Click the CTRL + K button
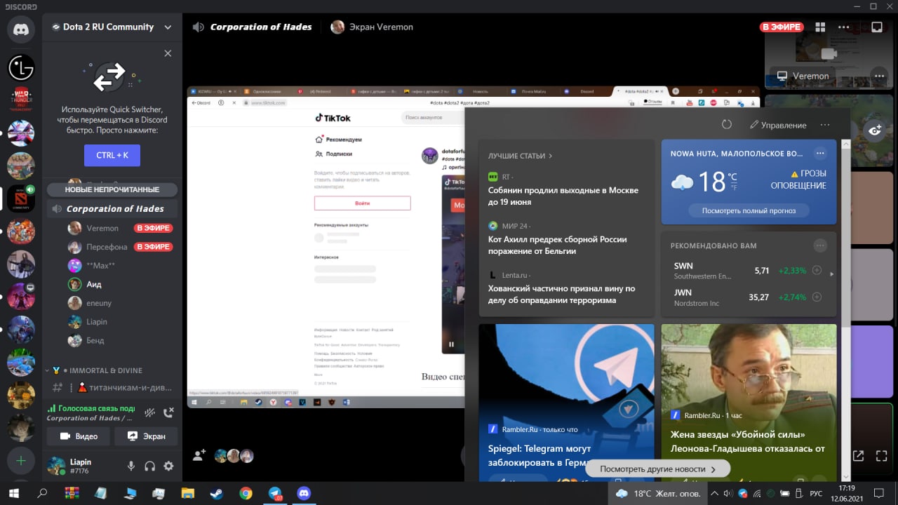 (112, 155)
